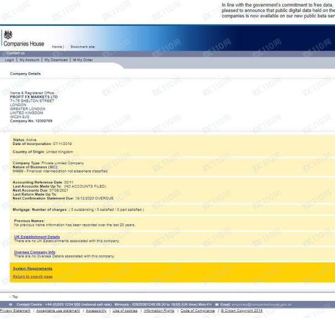Click Next Accounts Due 07/08/2021
The height and width of the screenshot is (318, 335).
(x=41, y=191)
